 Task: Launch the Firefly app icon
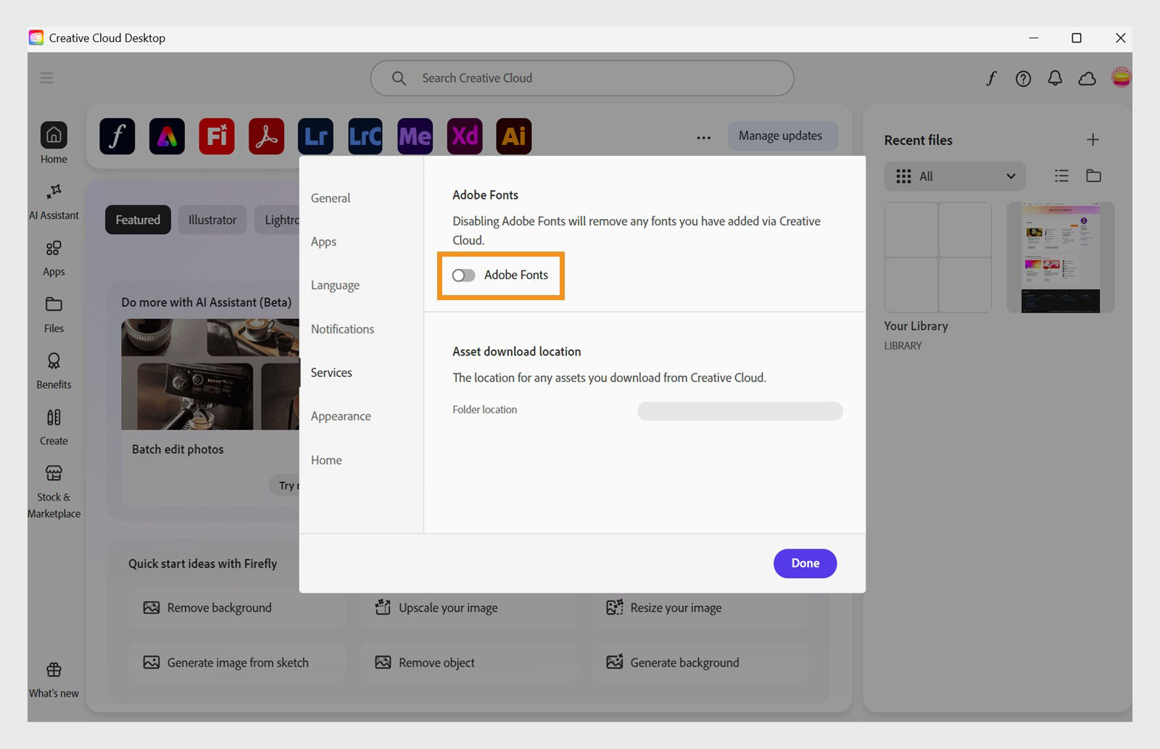[x=217, y=136]
